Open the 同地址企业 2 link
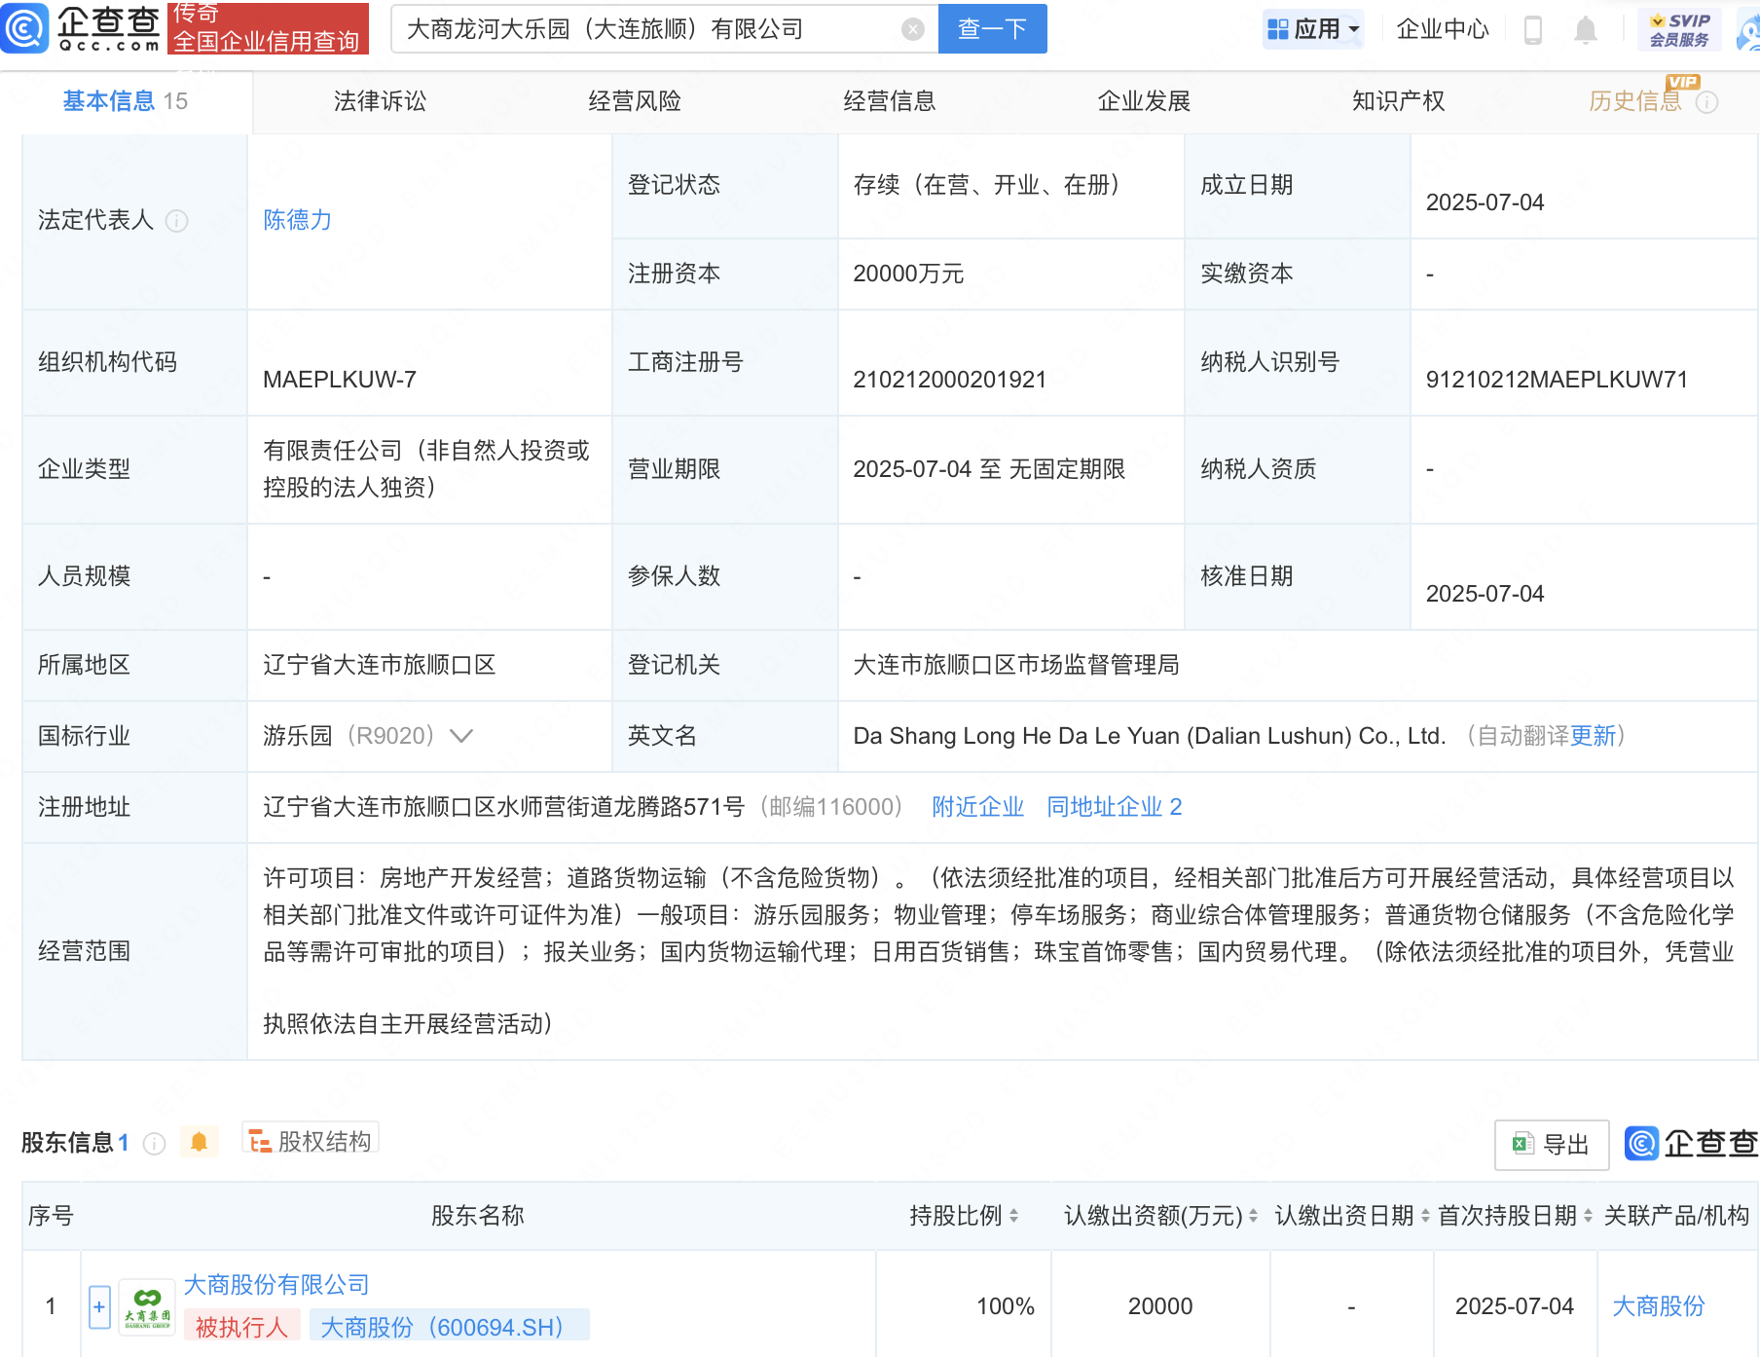Viewport: 1760px width, 1357px height. pos(1114,807)
